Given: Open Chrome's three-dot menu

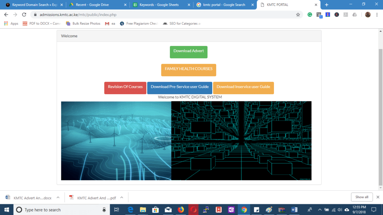Looking at the screenshot, I should tap(377, 15).
